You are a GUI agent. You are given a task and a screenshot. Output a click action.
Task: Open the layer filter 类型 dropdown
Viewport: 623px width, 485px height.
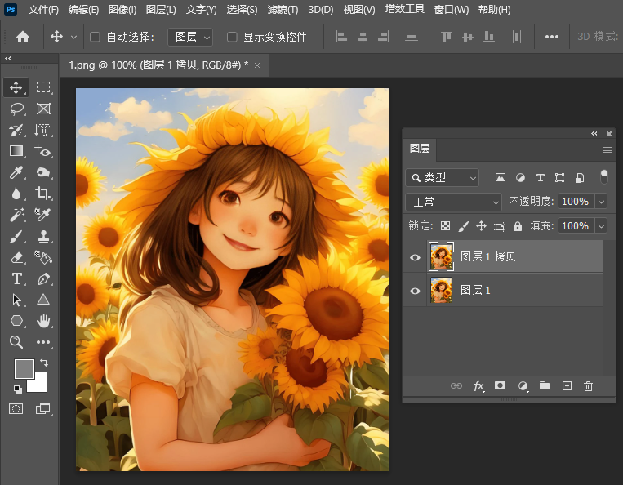[443, 177]
